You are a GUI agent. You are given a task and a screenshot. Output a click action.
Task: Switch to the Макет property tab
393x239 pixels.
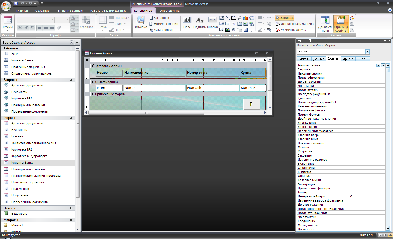(x=303, y=59)
